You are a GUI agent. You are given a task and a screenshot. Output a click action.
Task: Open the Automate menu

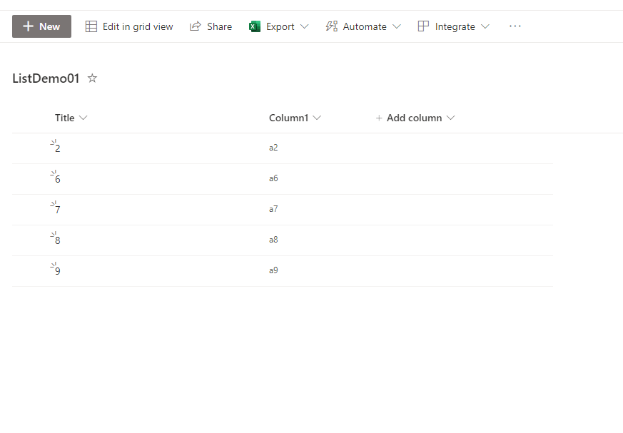[x=363, y=26]
